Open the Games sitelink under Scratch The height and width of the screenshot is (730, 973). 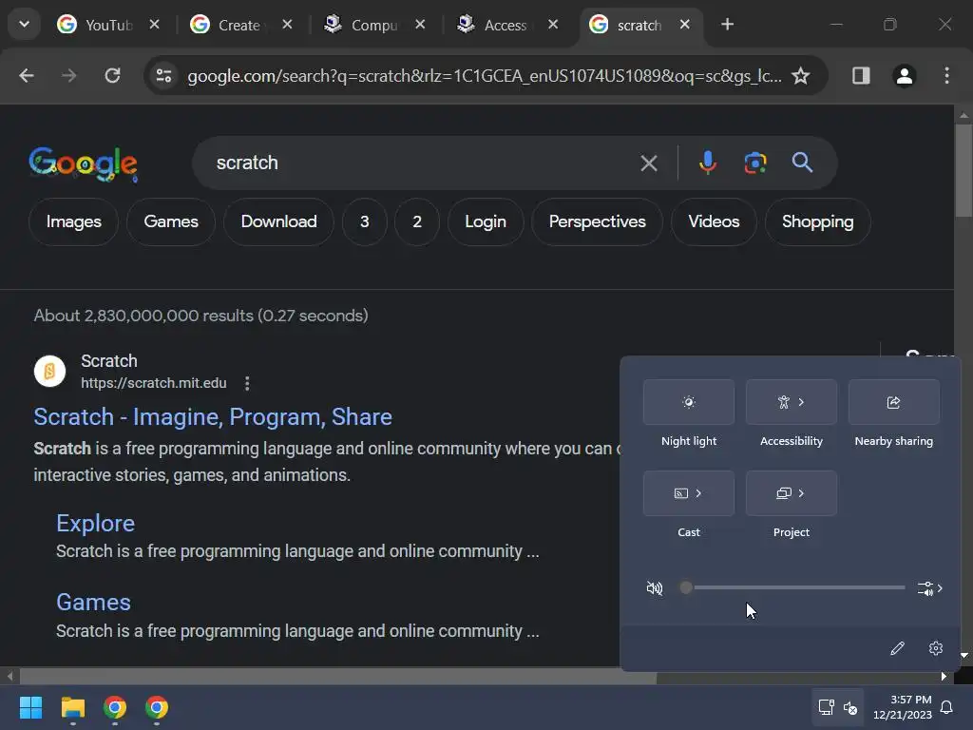(94, 602)
